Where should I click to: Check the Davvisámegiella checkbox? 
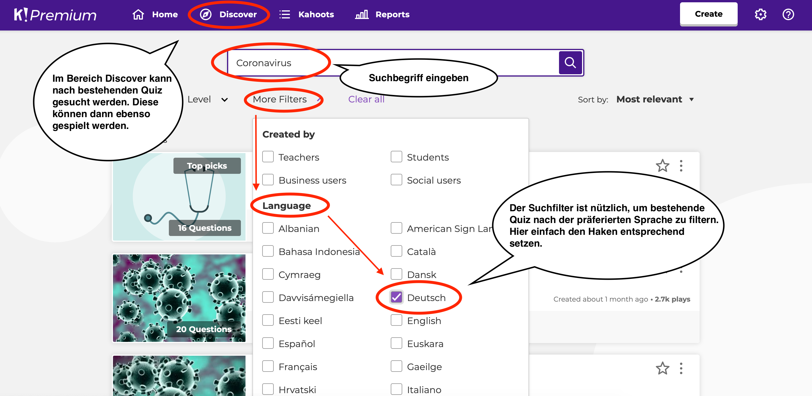click(x=268, y=297)
